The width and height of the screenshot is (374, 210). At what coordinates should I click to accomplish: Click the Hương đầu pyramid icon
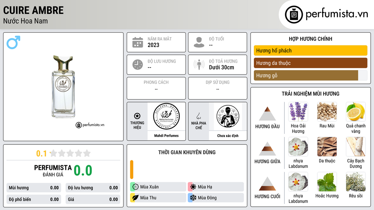click(267, 114)
